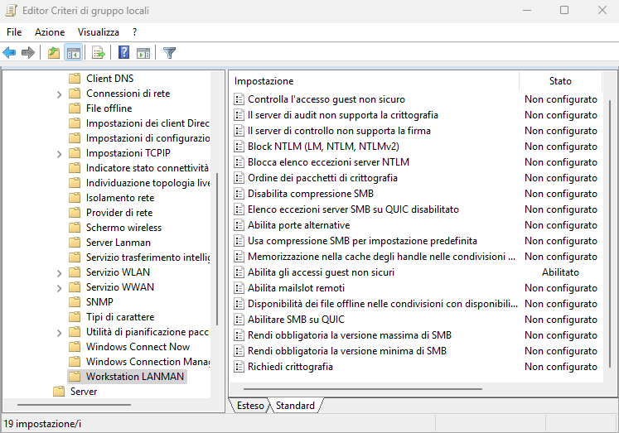Click the Server Lanman folder icon

point(75,243)
